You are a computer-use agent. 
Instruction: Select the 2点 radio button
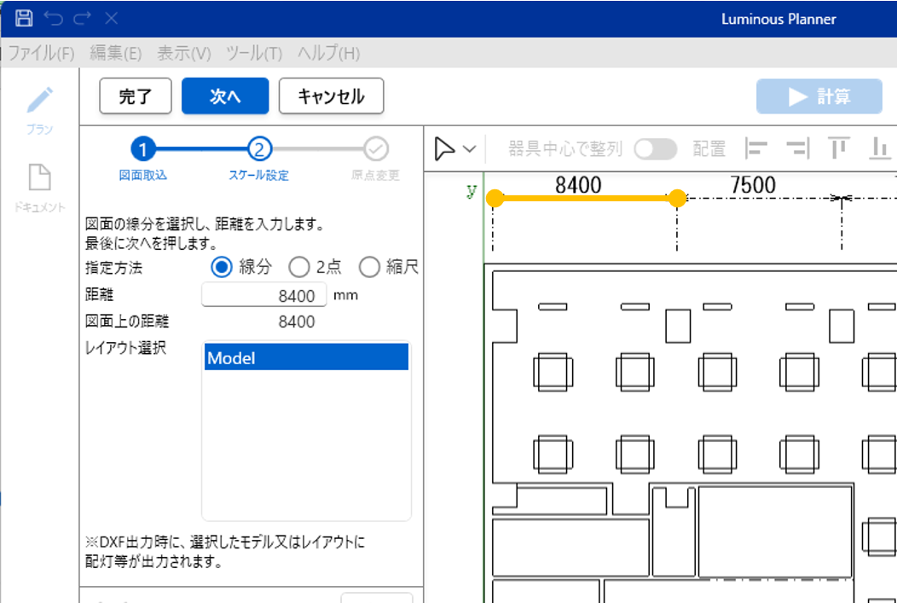pos(299,268)
